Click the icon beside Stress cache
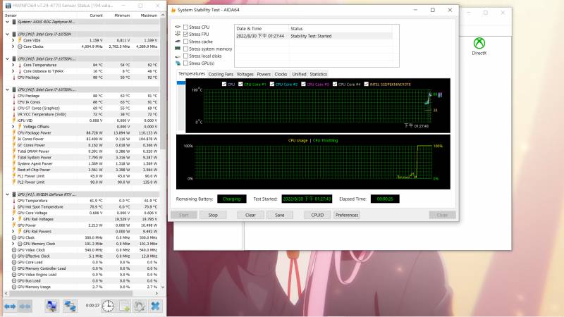This screenshot has height=317, width=564. point(178,42)
